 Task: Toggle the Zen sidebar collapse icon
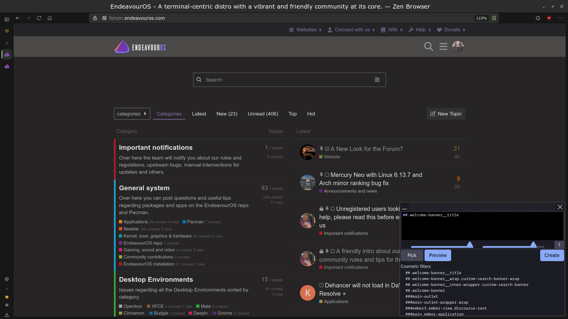7,19
